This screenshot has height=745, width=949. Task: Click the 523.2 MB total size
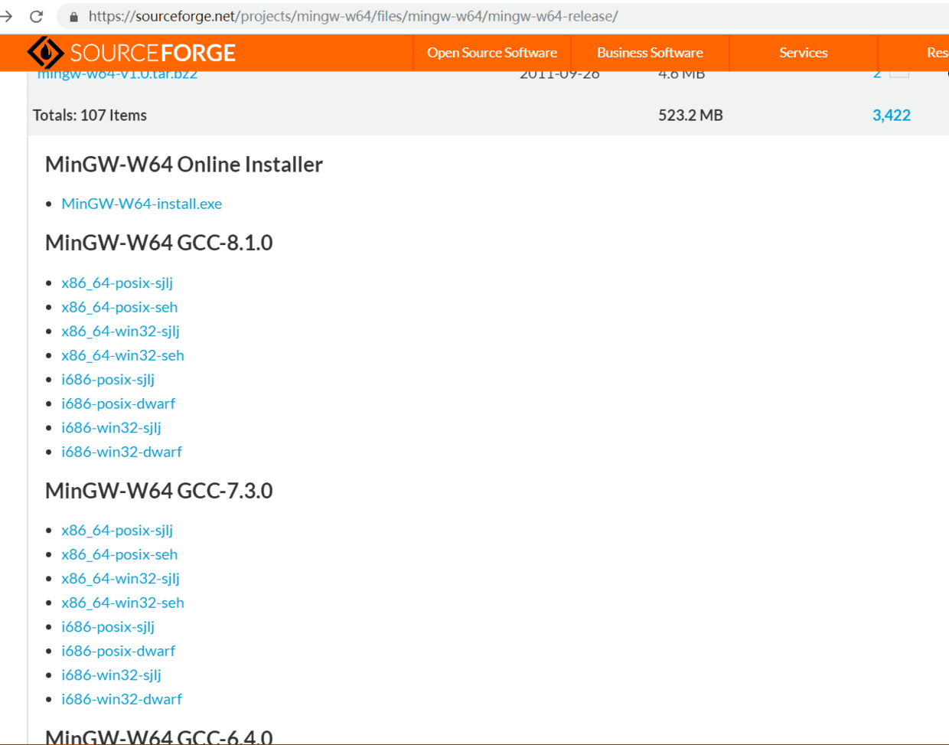(x=690, y=115)
